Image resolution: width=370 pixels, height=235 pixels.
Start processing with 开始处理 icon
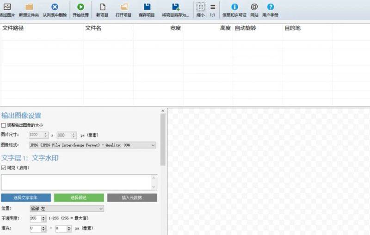click(x=80, y=7)
